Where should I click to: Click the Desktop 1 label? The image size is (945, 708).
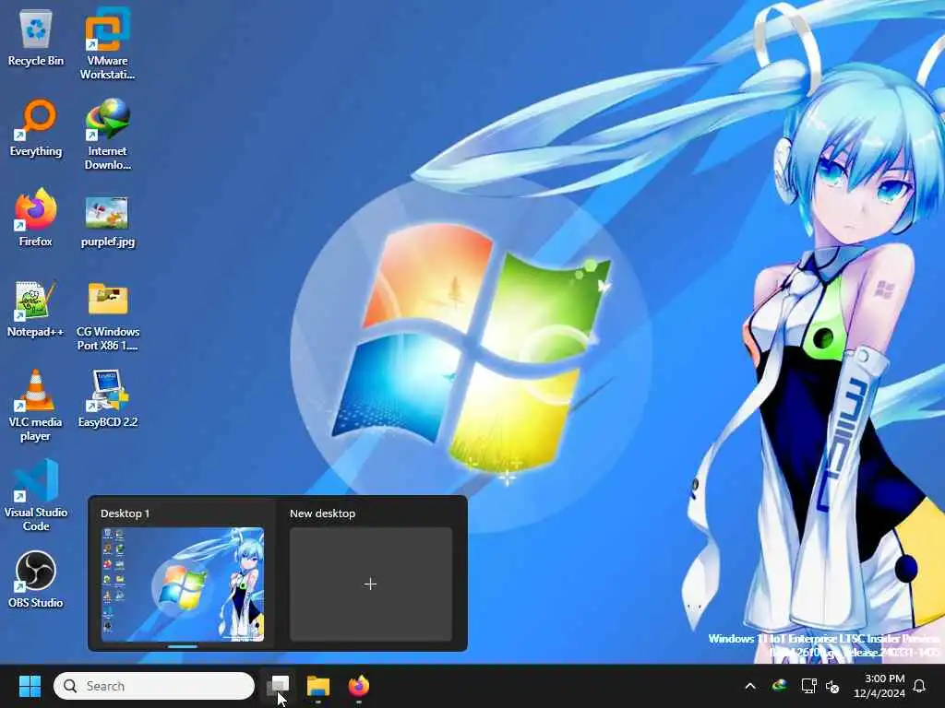[125, 513]
